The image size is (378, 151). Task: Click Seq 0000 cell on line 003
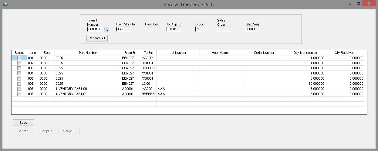pos(47,68)
